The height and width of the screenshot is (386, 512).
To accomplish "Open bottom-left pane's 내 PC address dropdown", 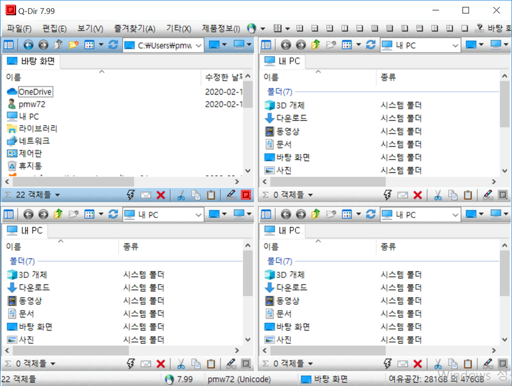I will coord(198,215).
